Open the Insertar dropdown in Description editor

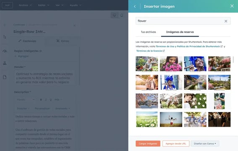click(23, 108)
